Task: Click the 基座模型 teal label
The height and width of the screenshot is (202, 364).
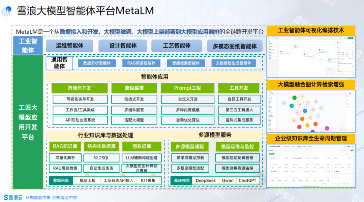Action: (182, 180)
